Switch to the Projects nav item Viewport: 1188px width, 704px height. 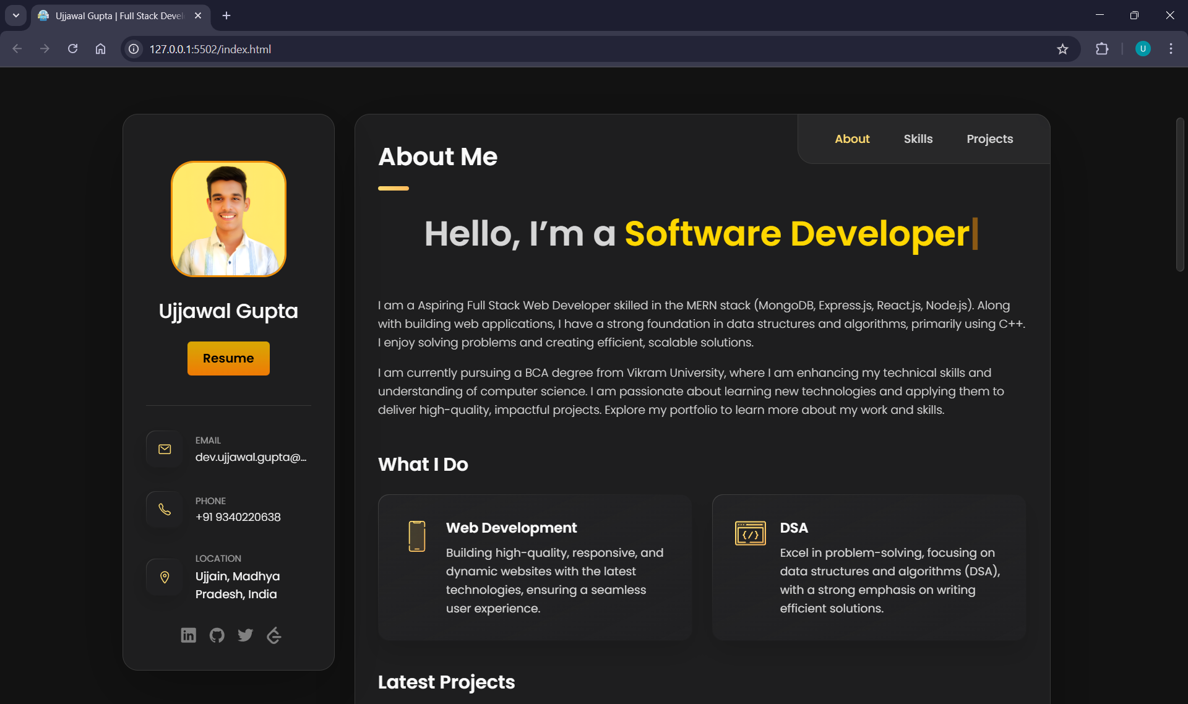click(989, 139)
